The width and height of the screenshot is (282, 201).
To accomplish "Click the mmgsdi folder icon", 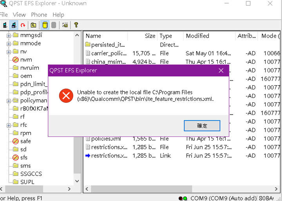I will [x=16, y=35].
